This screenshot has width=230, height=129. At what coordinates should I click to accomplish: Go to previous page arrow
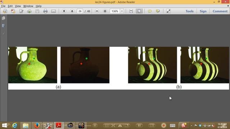click(x=64, y=11)
